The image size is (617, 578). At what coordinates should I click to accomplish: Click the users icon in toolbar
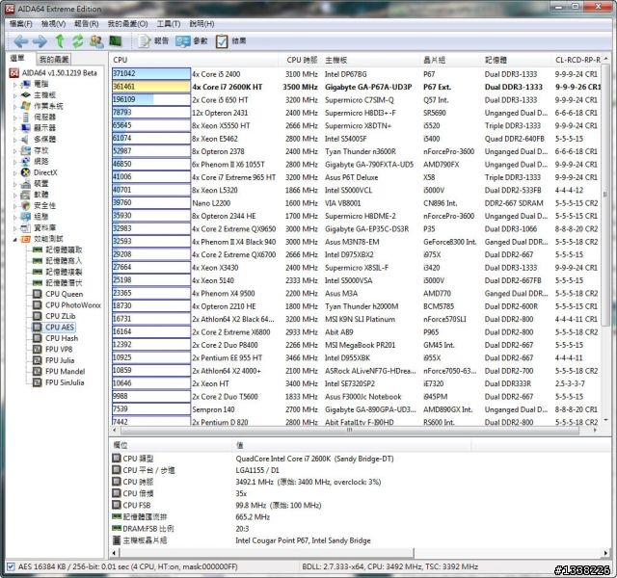pos(96,40)
